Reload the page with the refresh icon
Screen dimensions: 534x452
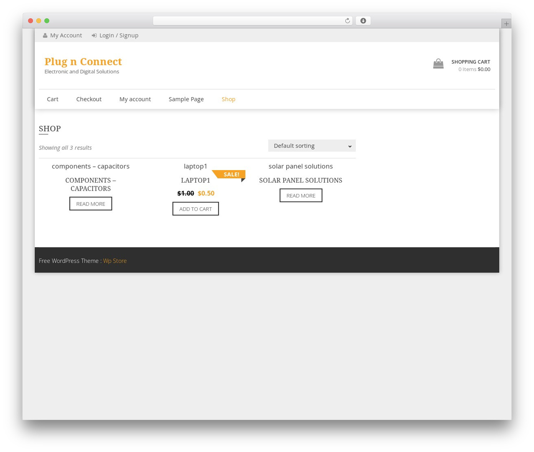(x=347, y=21)
